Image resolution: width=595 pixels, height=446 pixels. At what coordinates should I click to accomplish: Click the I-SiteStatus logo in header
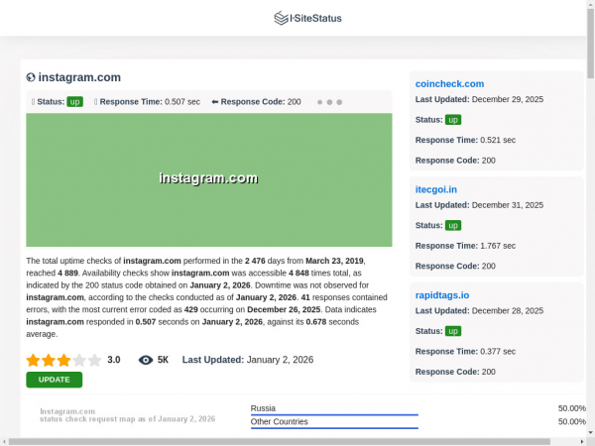click(x=297, y=18)
